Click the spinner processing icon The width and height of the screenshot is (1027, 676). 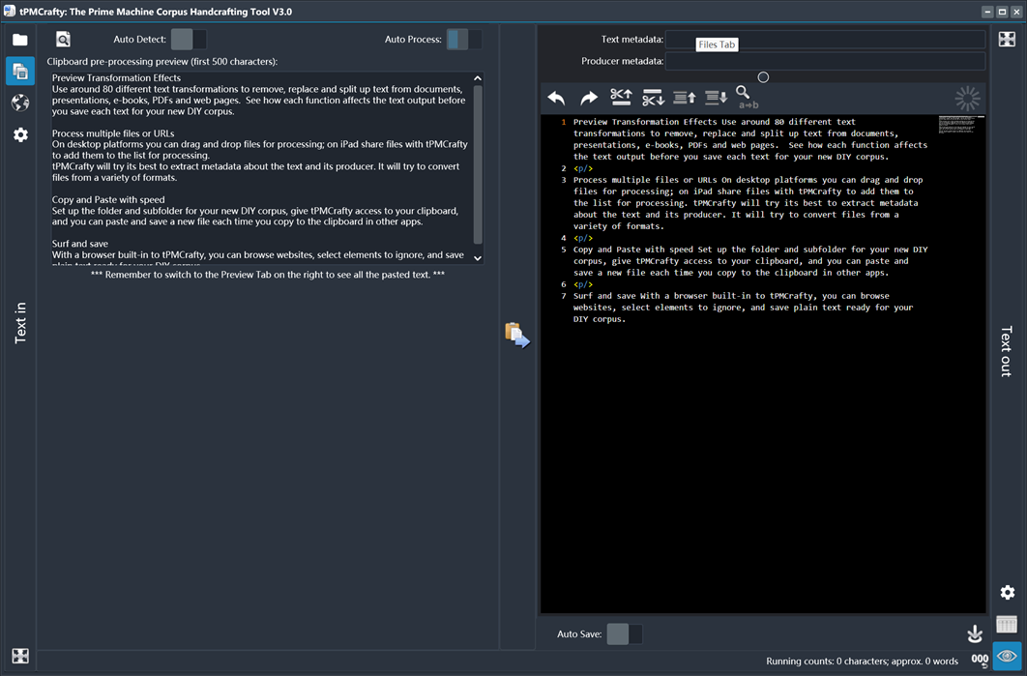coord(967,99)
